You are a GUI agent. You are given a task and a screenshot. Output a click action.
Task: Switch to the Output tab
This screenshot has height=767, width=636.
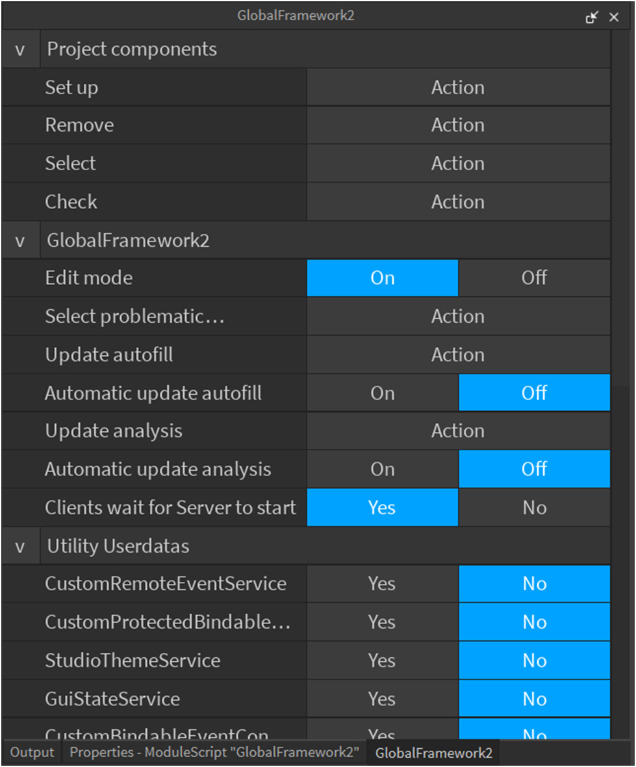(x=32, y=753)
